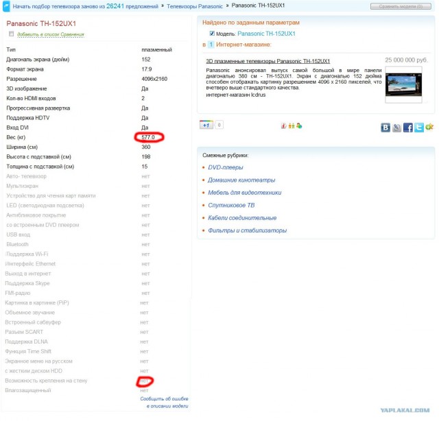
Task: Click the 'плазменный' type value
Action: tap(156, 49)
